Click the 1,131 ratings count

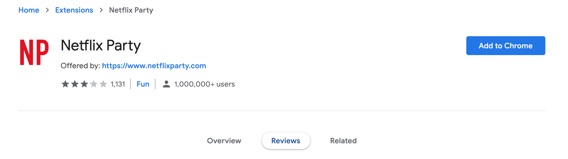(118, 84)
